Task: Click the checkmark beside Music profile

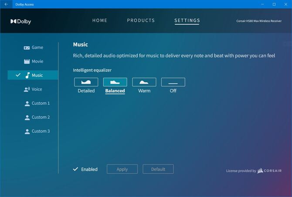Action: (x=18, y=75)
